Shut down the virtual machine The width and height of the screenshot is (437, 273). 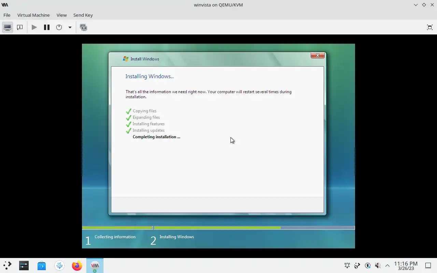click(x=59, y=27)
